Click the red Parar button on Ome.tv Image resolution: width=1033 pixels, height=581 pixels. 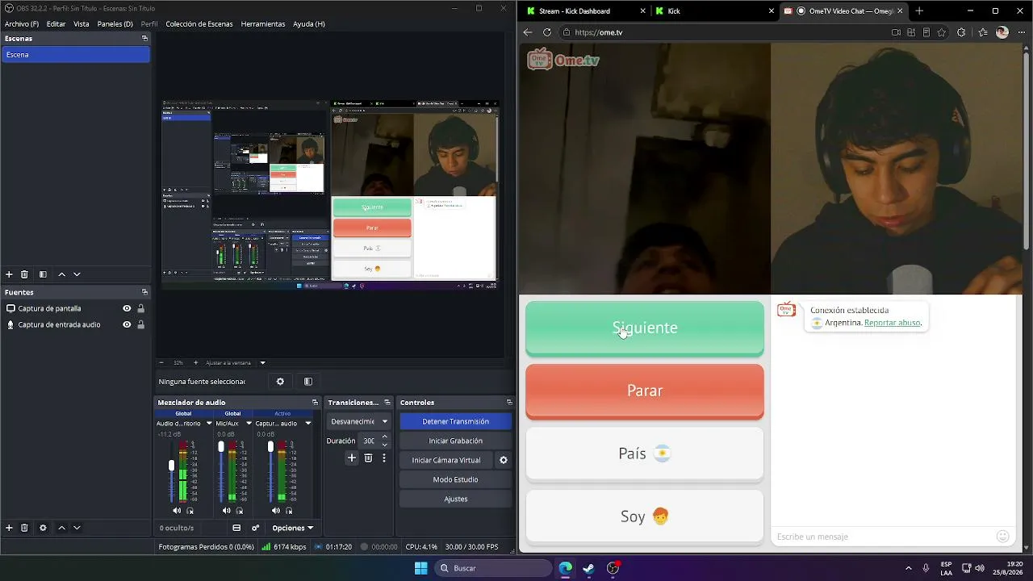(x=645, y=391)
